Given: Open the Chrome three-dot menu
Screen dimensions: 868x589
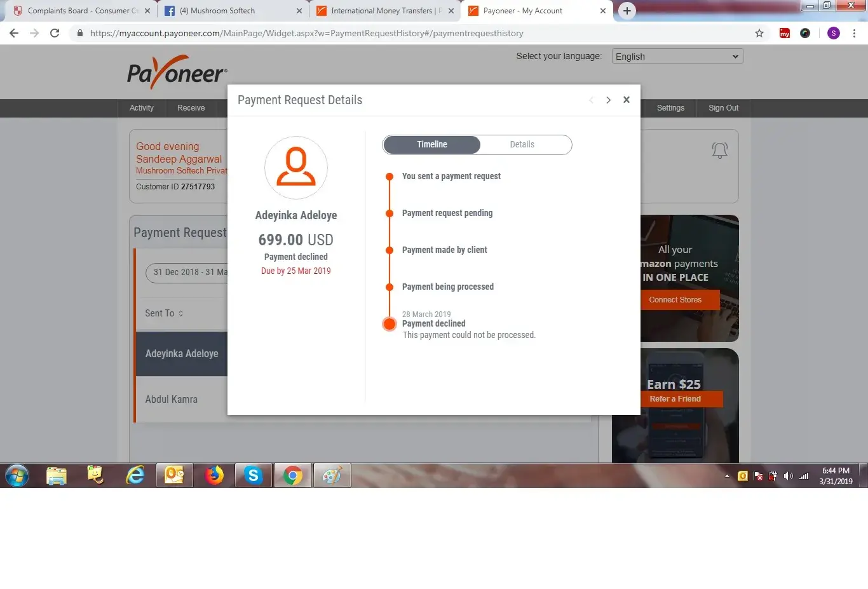Looking at the screenshot, I should (x=854, y=33).
